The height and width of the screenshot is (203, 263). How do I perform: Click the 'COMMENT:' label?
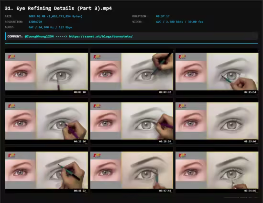tap(15, 36)
